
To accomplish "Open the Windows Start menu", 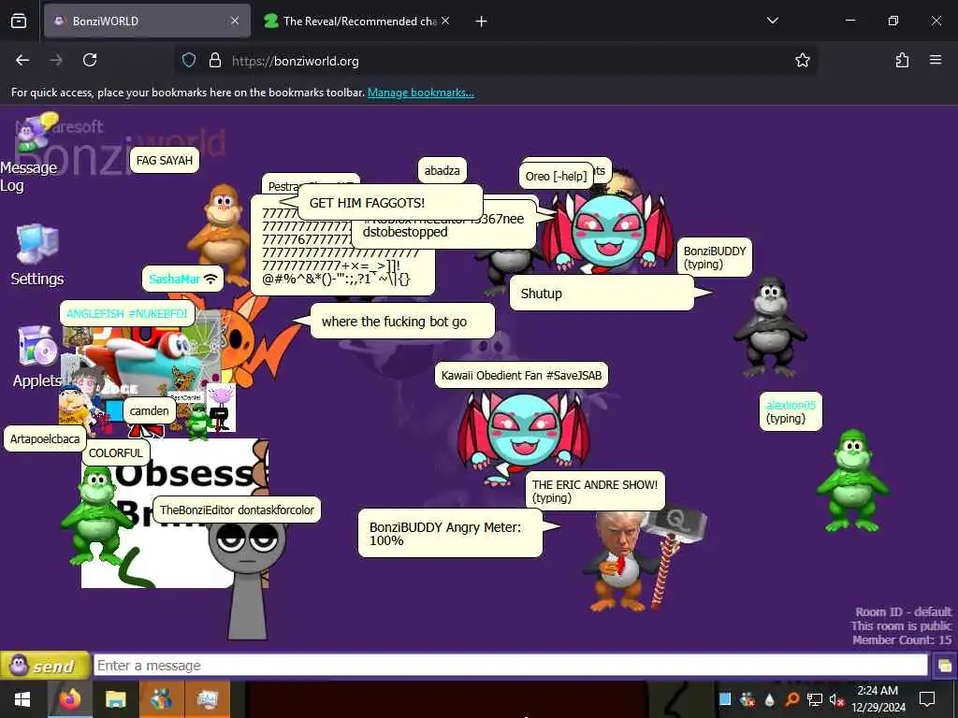I will [x=22, y=699].
